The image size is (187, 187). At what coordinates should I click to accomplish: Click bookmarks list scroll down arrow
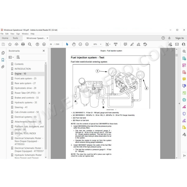pos(46,157)
